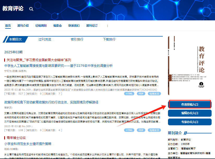Open the 征稿简则 menu item
Screen dimensions: 215x159
41,26
